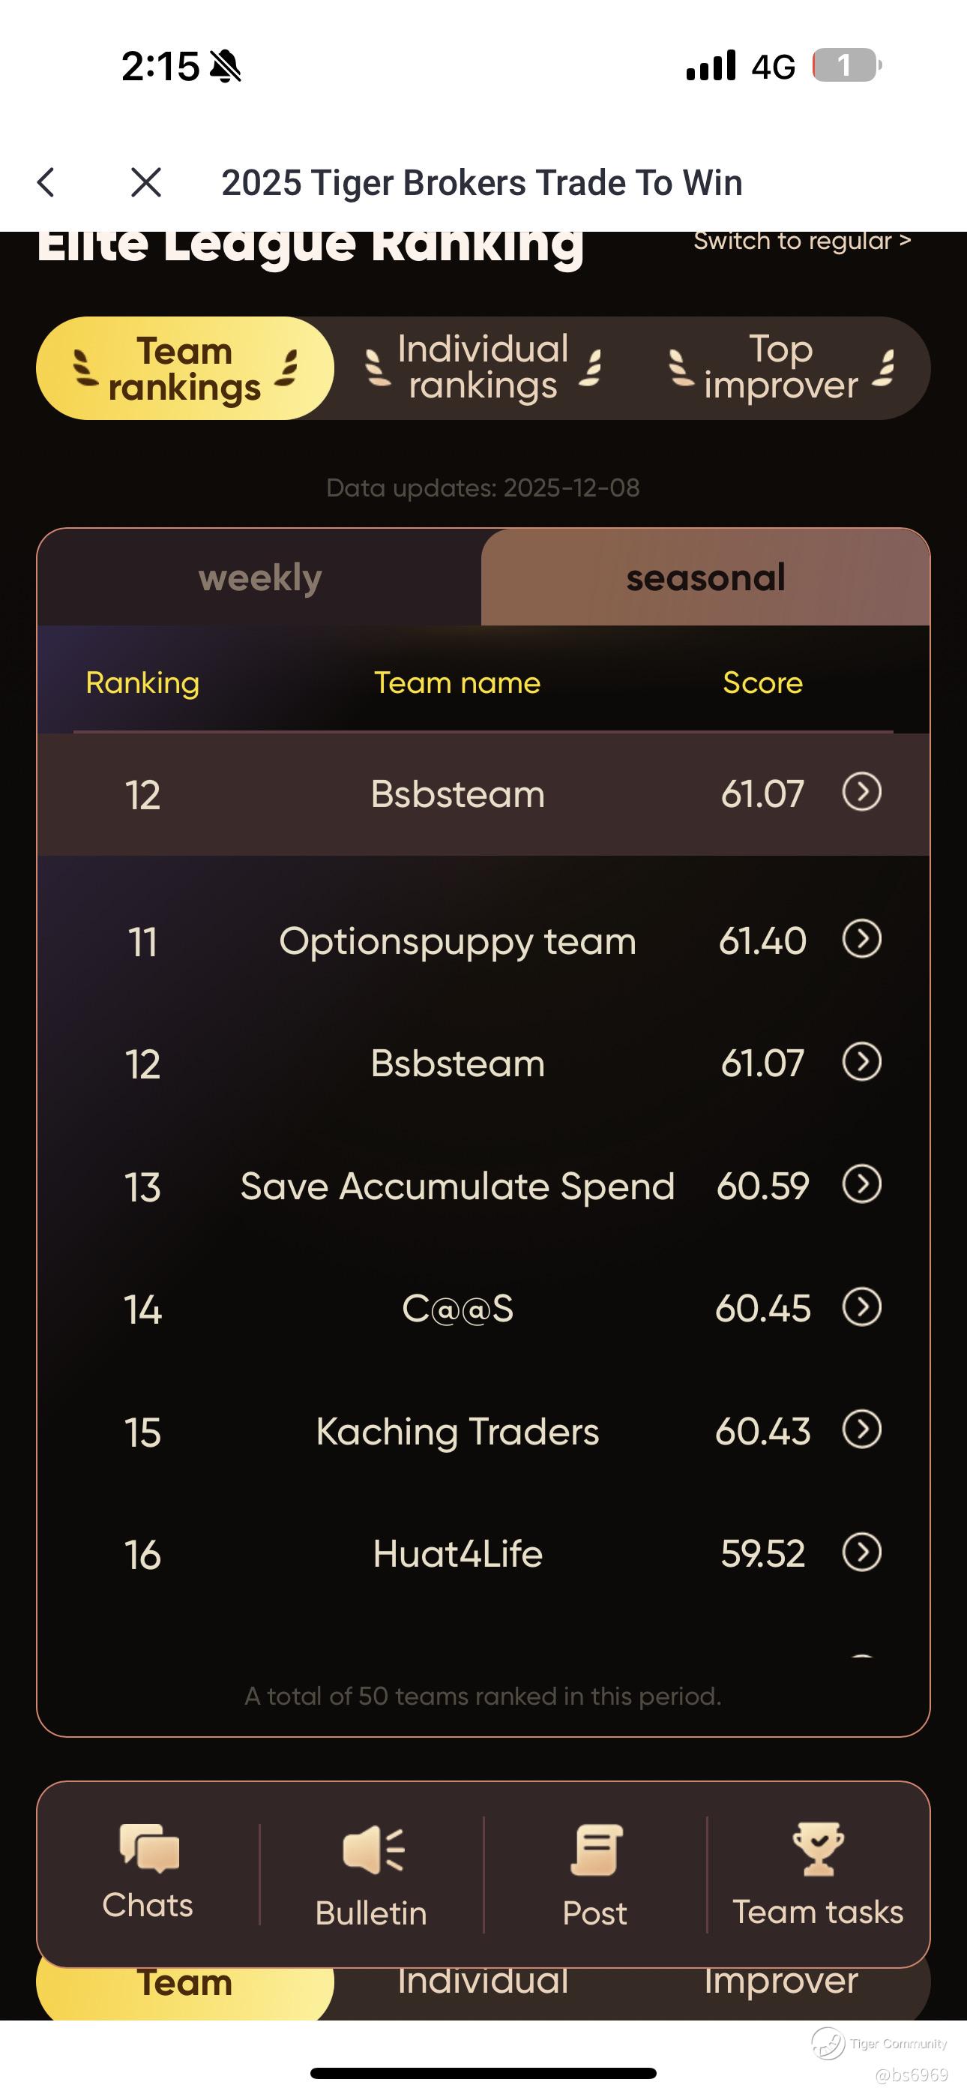Open Team tasks trophy icon
The width and height of the screenshot is (967, 2097).
[818, 1849]
